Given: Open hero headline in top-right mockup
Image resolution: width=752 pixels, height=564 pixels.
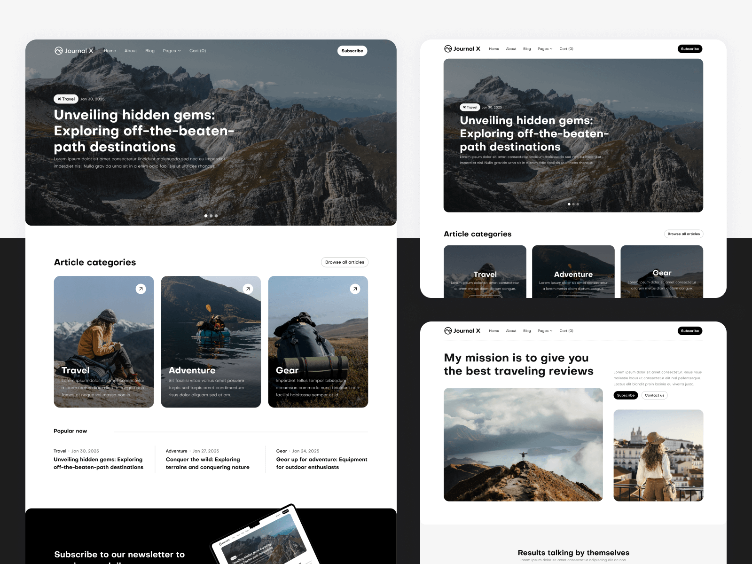Looking at the screenshot, I should (534, 133).
